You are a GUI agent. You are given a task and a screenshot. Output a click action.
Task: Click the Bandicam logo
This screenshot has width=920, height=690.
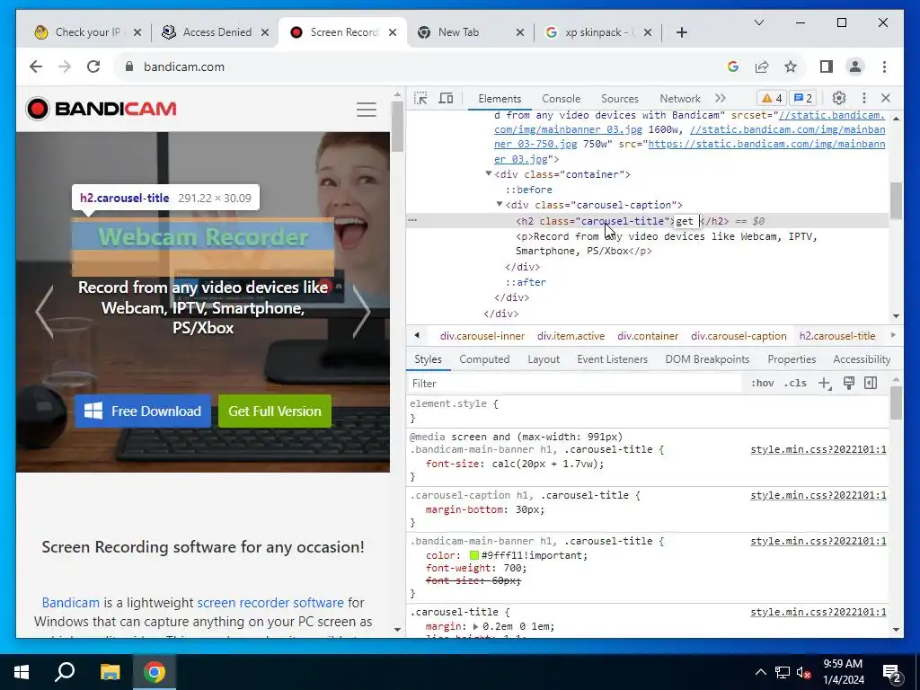(101, 109)
